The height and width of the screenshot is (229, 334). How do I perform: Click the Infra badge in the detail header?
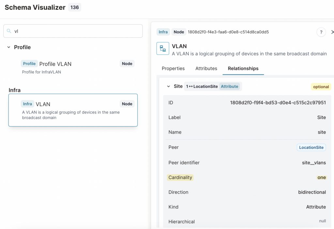(x=163, y=32)
